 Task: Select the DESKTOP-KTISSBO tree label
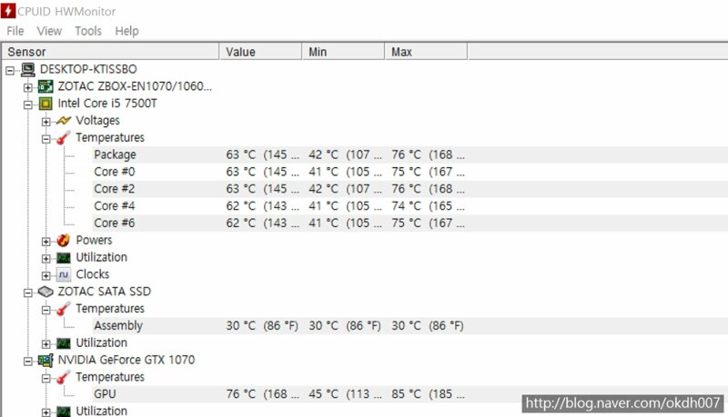tap(88, 69)
